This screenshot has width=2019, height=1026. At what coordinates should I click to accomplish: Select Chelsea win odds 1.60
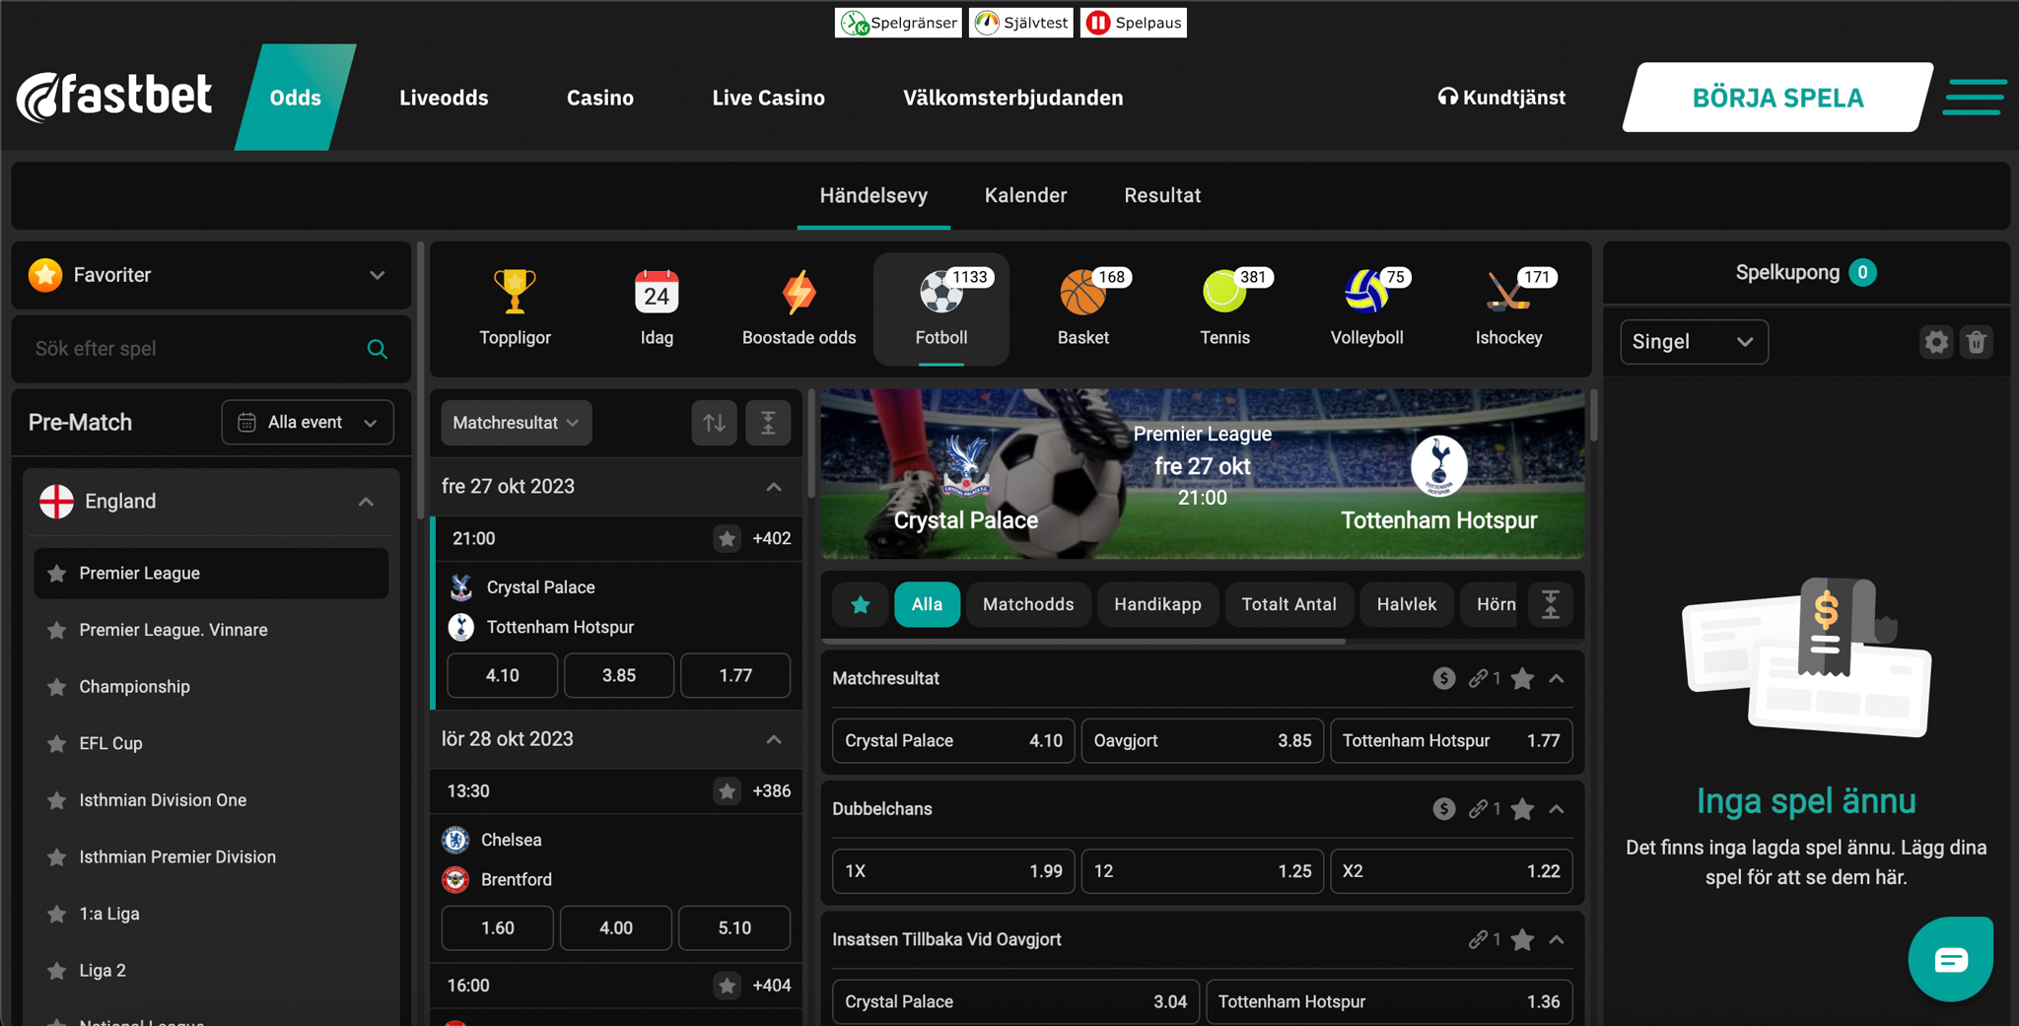[497, 927]
